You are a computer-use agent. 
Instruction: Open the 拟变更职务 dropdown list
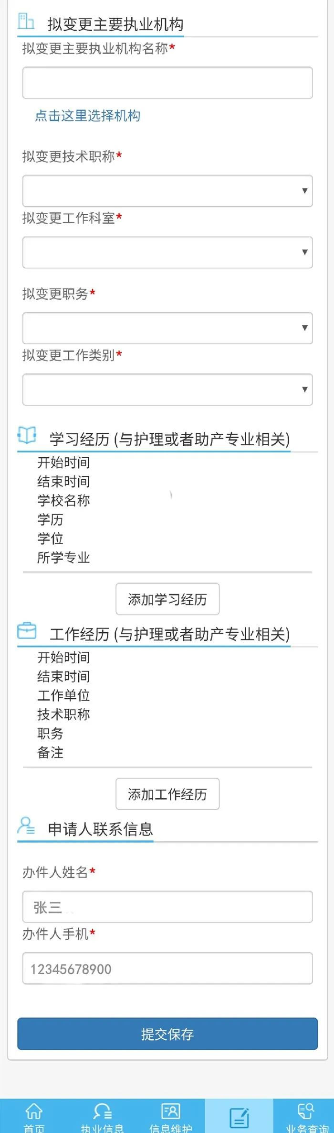click(167, 328)
